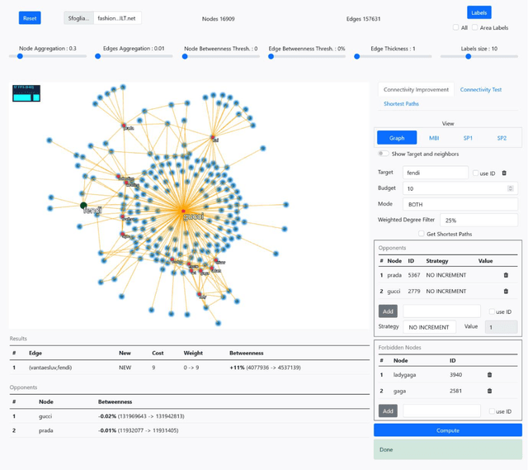Image resolution: width=528 pixels, height=470 pixels.
Task: Click the opponent Value input field
Action: [x=501, y=327]
